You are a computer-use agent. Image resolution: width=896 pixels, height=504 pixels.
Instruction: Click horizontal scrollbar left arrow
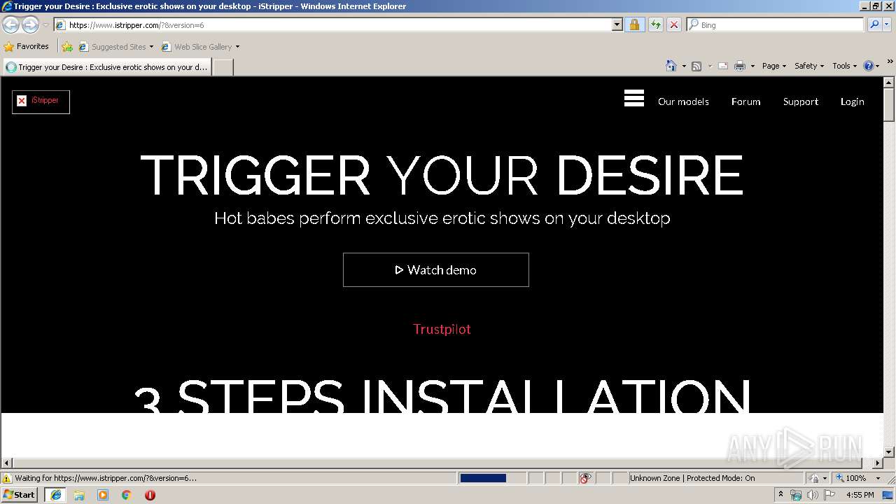(x=7, y=463)
